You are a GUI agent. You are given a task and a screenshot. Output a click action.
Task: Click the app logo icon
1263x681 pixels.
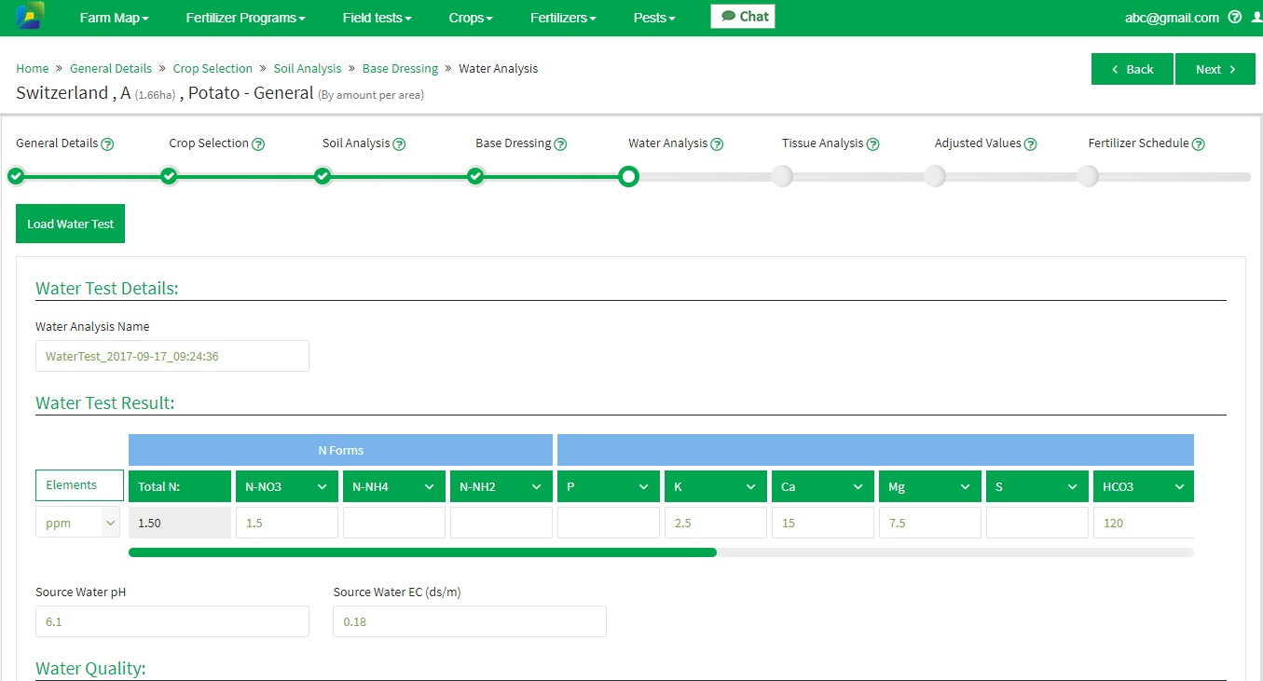click(30, 17)
